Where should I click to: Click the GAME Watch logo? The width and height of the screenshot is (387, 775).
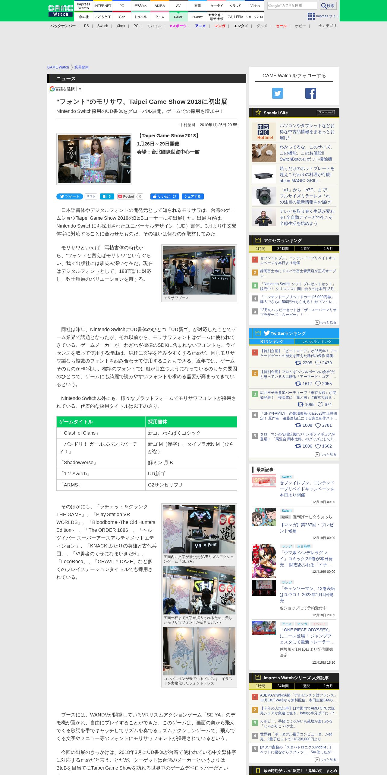coord(61,11)
